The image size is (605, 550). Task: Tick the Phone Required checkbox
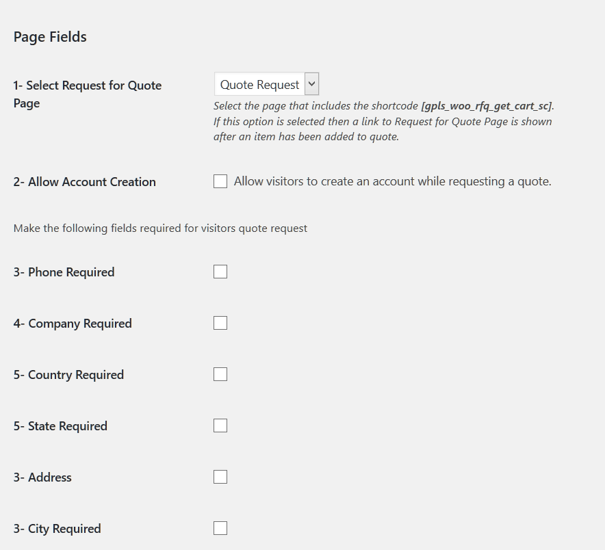[x=220, y=272]
